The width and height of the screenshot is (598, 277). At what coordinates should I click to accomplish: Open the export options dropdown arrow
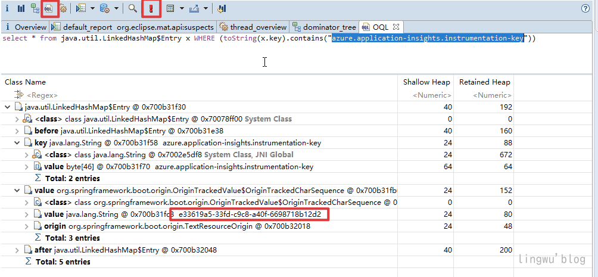[205, 8]
